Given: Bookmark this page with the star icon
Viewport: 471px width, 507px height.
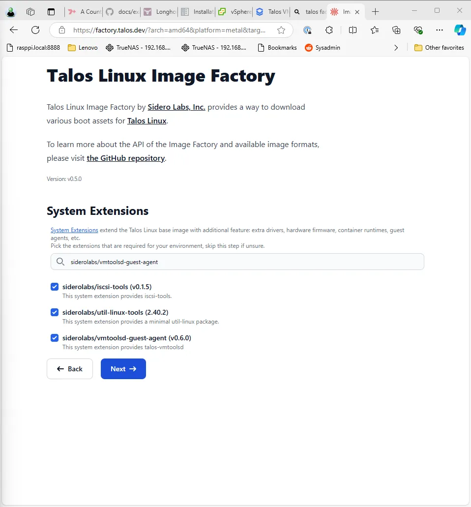Looking at the screenshot, I should click(x=281, y=30).
